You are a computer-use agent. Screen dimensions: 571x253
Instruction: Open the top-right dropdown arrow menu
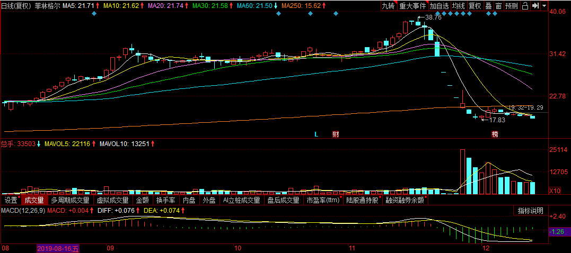(x=544, y=6)
